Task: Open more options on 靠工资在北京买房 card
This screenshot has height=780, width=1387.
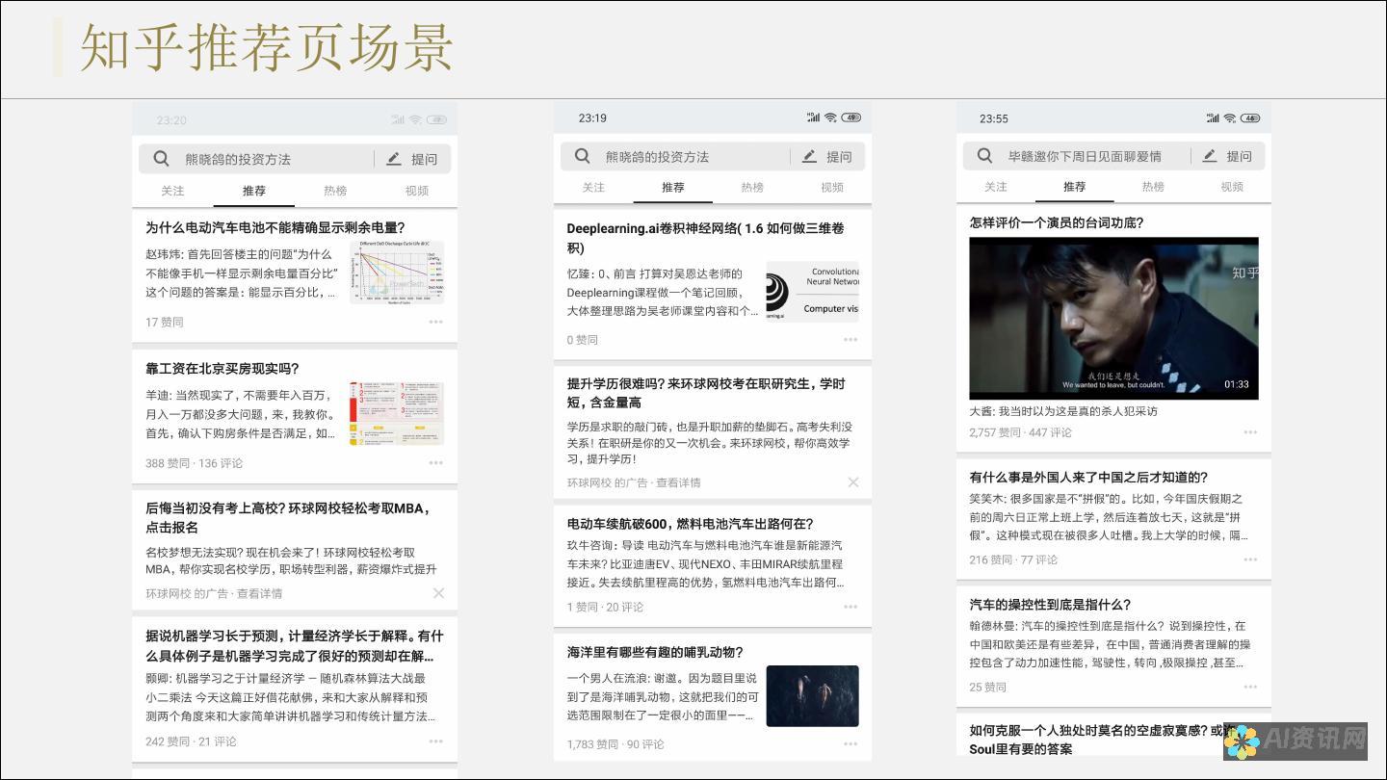Action: coord(436,463)
